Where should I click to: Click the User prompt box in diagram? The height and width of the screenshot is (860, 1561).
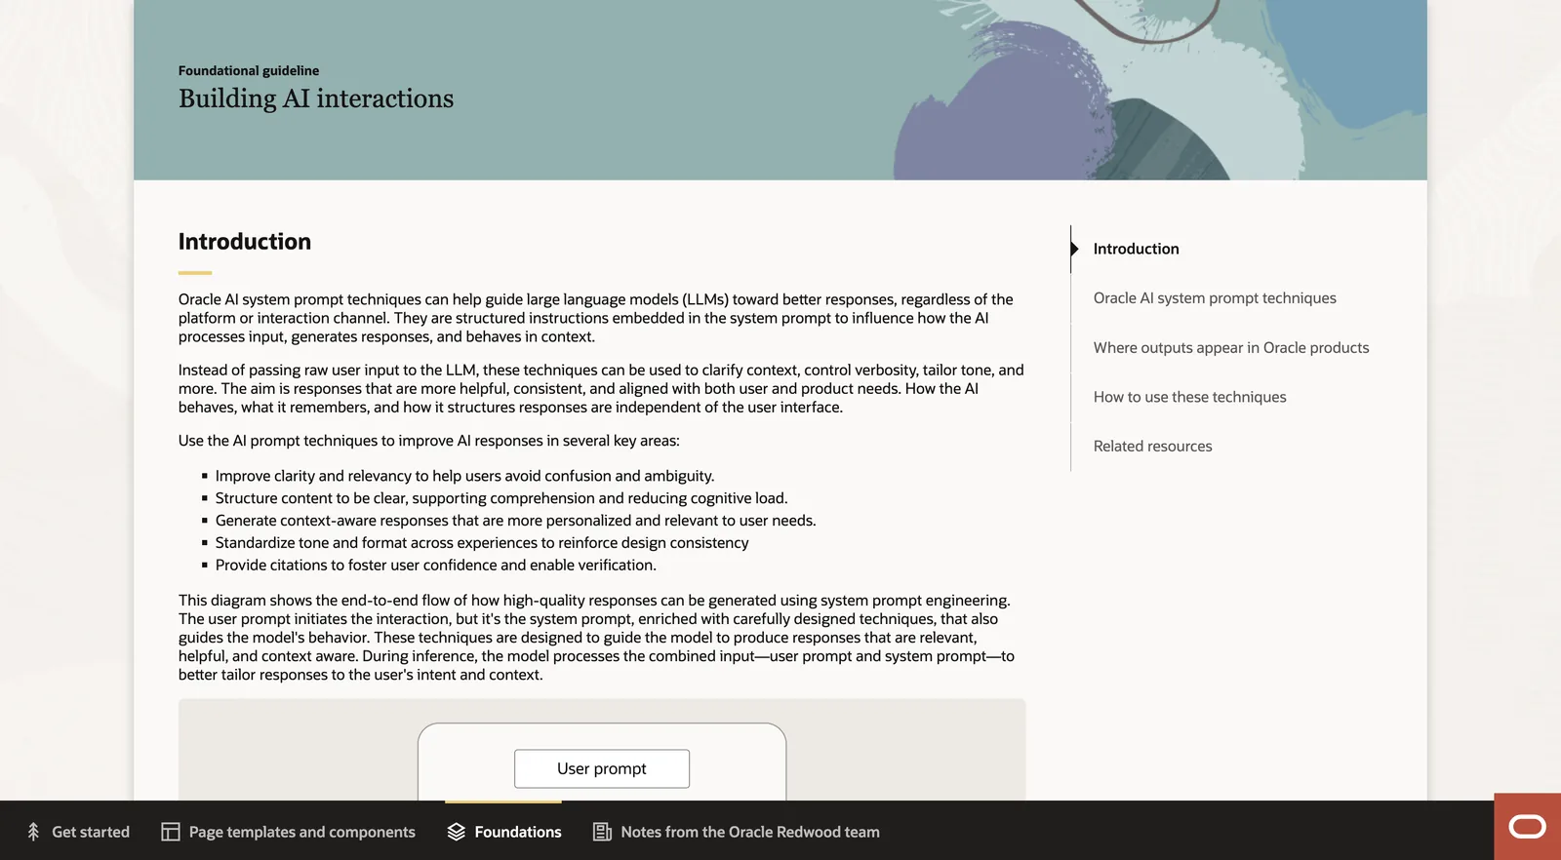602,768
